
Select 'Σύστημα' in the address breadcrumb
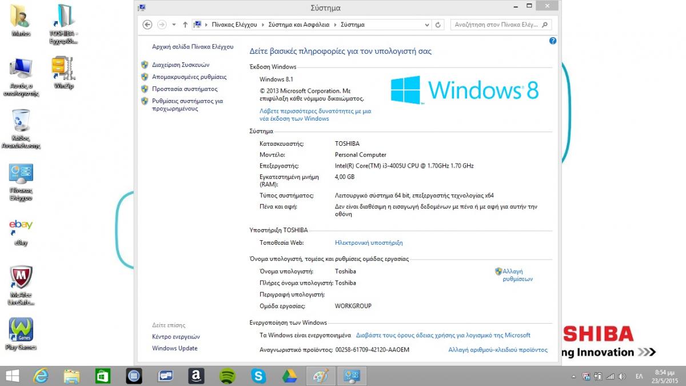[353, 25]
